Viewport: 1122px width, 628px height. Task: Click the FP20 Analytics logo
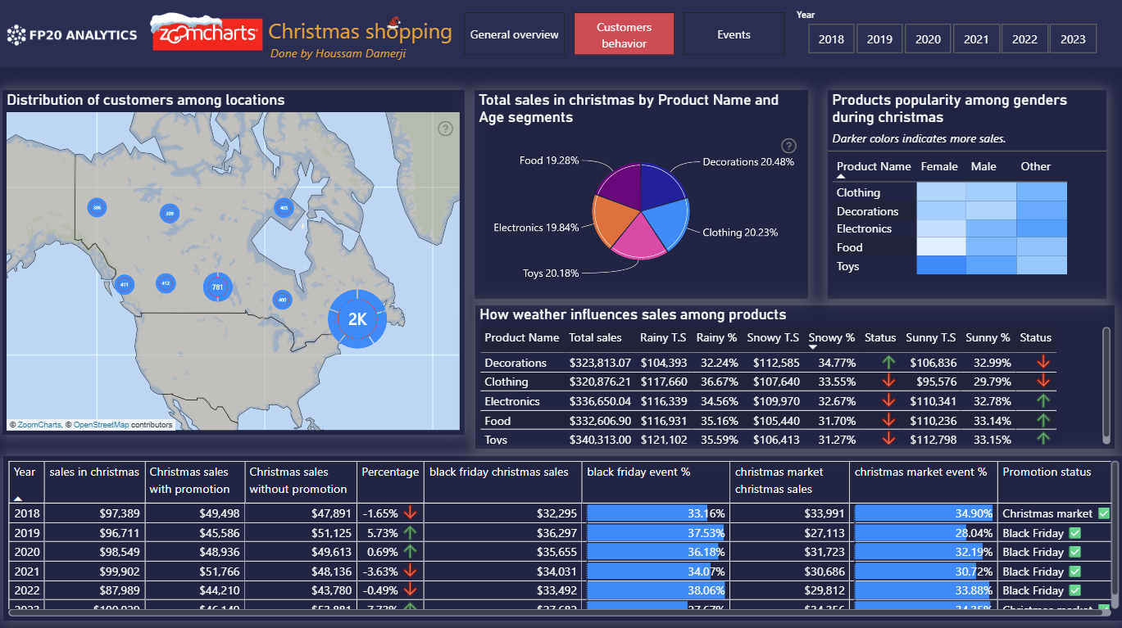pos(72,34)
